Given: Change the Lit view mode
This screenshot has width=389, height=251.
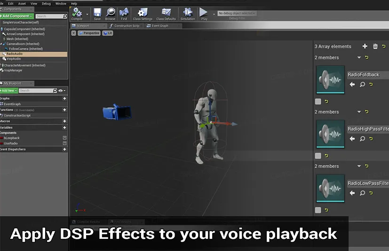Looking at the screenshot, I should pos(108,33).
